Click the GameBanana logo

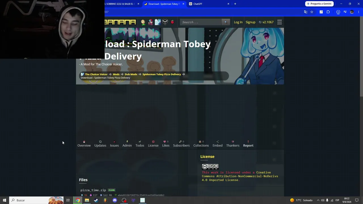[x=120, y=22]
